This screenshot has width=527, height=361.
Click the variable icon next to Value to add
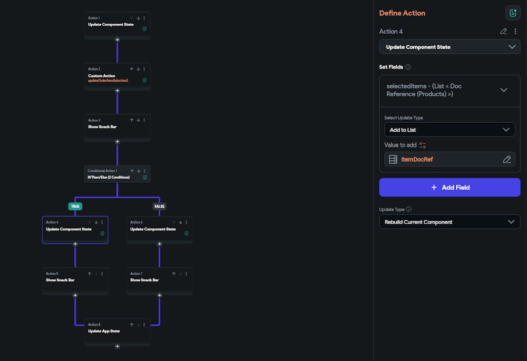point(423,145)
